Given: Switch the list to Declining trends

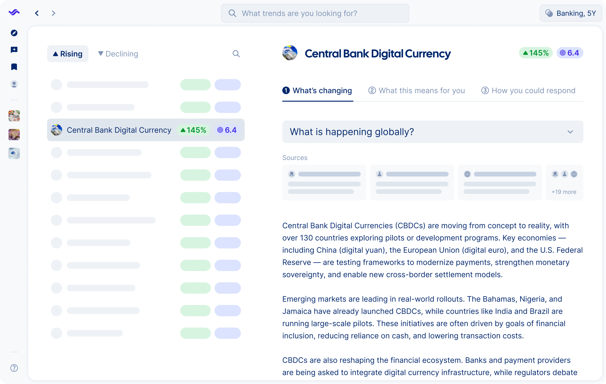Looking at the screenshot, I should coord(118,54).
